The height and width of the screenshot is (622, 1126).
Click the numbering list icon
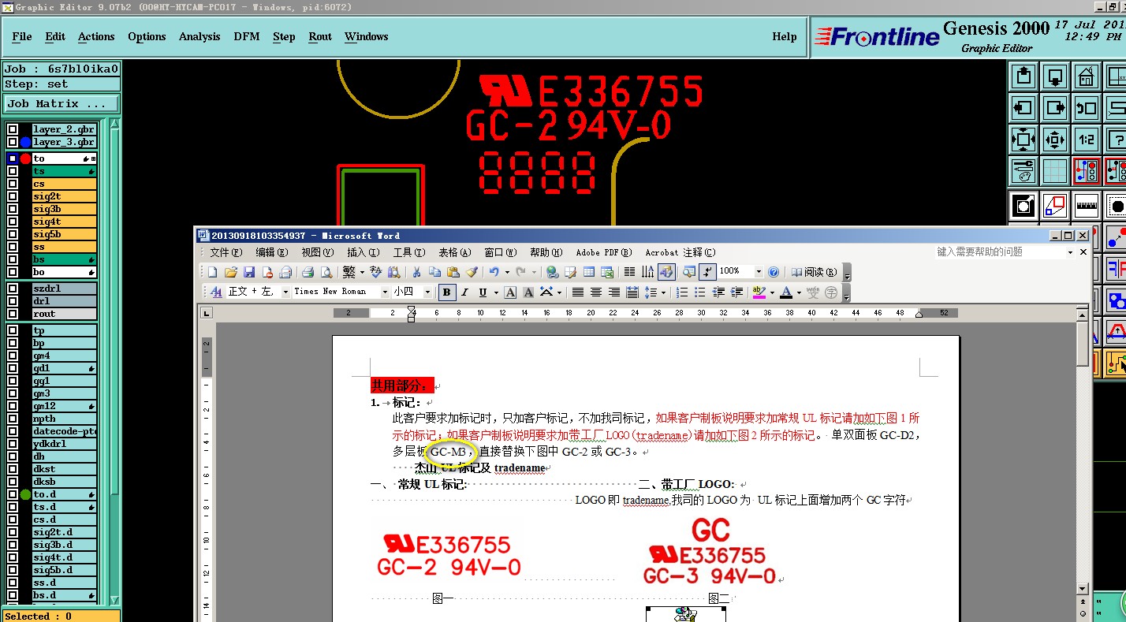tap(681, 292)
